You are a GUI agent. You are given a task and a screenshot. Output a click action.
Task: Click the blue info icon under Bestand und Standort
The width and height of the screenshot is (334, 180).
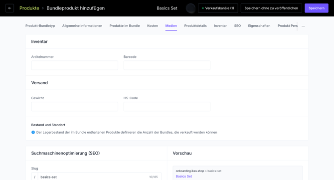pos(33,132)
